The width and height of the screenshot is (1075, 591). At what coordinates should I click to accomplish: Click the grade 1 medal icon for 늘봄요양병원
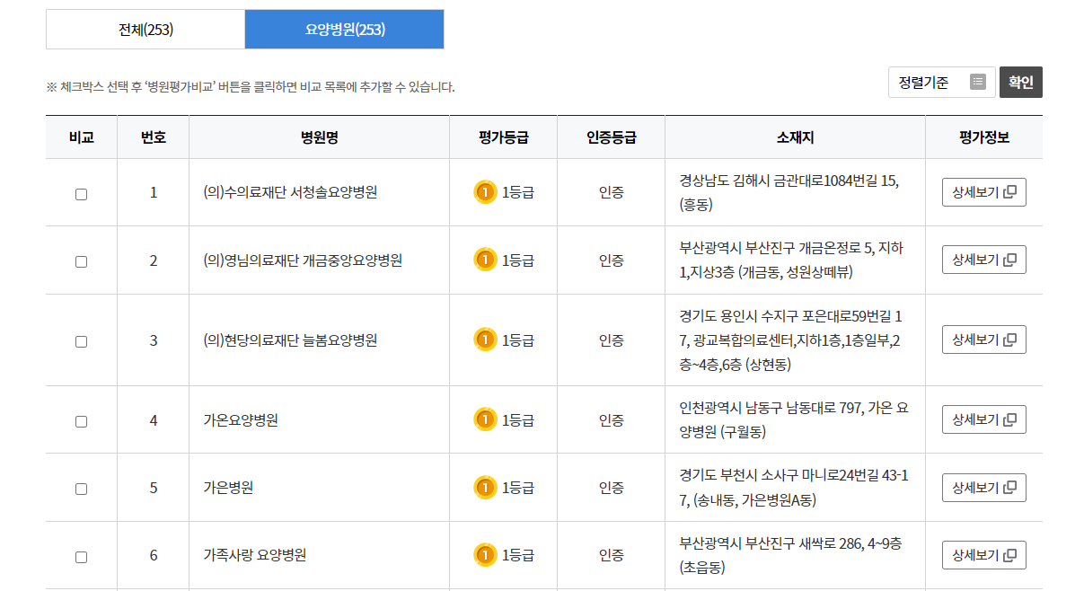tap(485, 340)
